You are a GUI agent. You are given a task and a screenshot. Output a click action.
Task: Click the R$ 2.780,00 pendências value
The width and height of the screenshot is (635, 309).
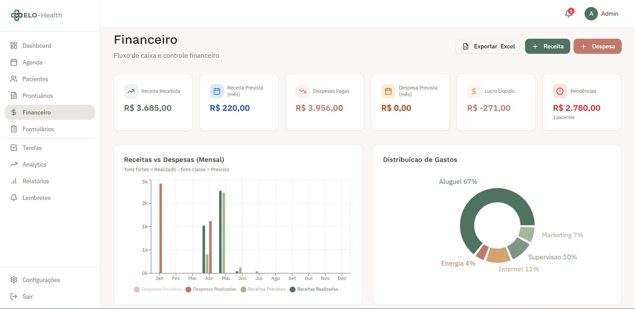click(x=577, y=108)
